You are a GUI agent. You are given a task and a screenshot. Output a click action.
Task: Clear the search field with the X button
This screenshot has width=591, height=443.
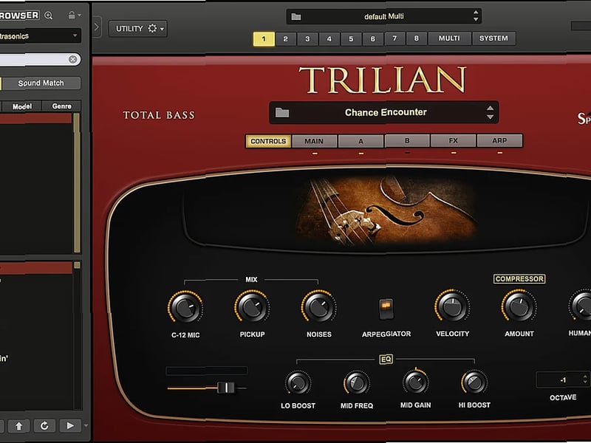click(74, 58)
